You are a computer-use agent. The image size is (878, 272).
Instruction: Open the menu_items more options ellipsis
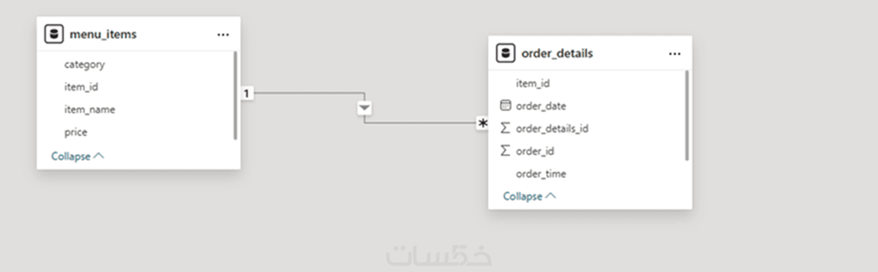point(223,35)
